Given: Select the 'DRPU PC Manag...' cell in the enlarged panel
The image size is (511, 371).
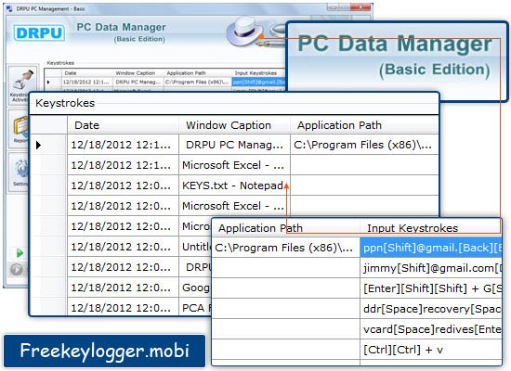Looking at the screenshot, I should coord(234,145).
